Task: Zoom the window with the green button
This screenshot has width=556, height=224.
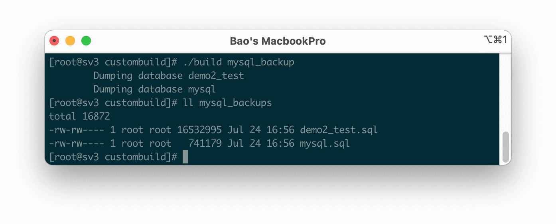Action: point(86,41)
